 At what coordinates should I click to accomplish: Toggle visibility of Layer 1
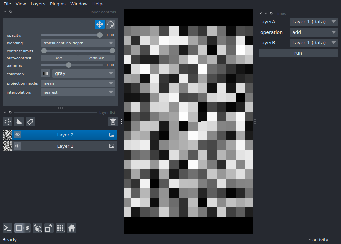(x=17, y=146)
